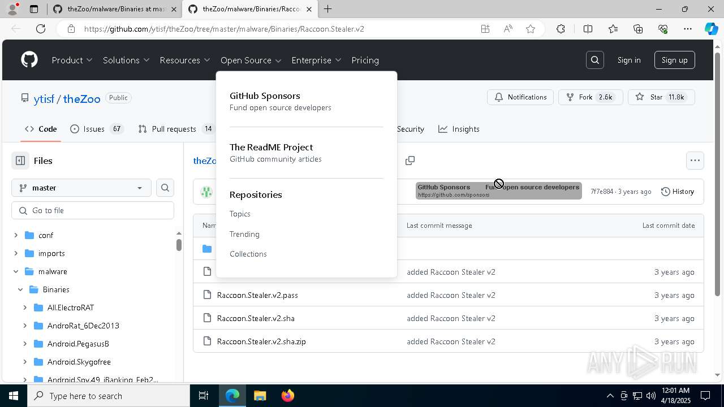
Task: Collapse the Binaries folder
Action: [x=20, y=289]
